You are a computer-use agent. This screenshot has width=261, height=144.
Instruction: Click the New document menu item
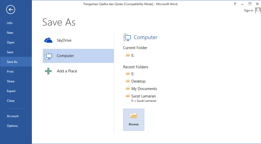(10, 33)
